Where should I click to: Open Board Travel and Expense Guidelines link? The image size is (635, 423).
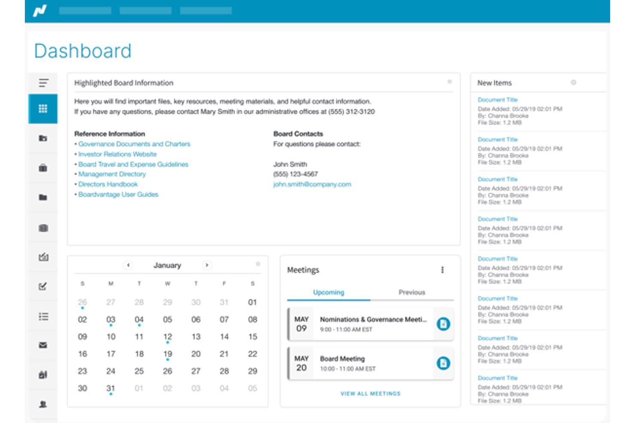(133, 164)
